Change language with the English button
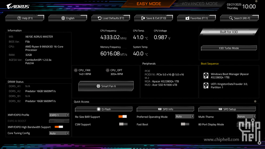The width and height of the screenshot is (265, 149). [68, 18]
